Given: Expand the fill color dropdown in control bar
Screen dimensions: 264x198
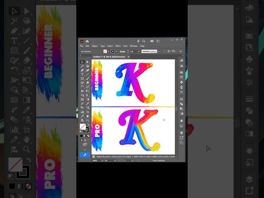Looking at the screenshot, I should coord(108,51).
